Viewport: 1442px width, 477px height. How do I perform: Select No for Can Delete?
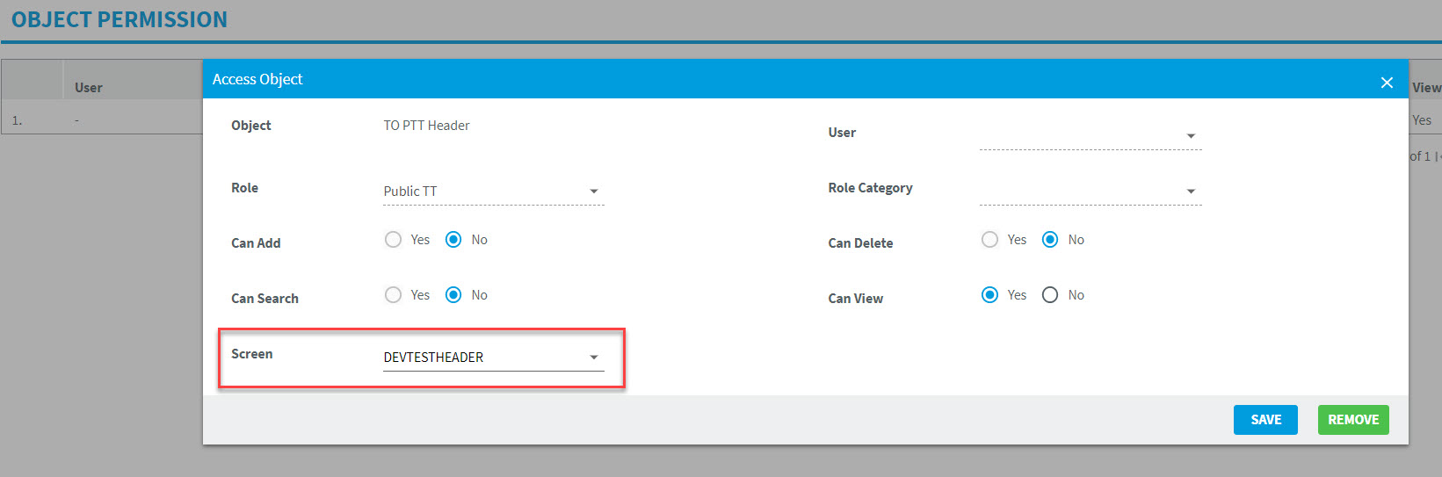[x=1050, y=240]
